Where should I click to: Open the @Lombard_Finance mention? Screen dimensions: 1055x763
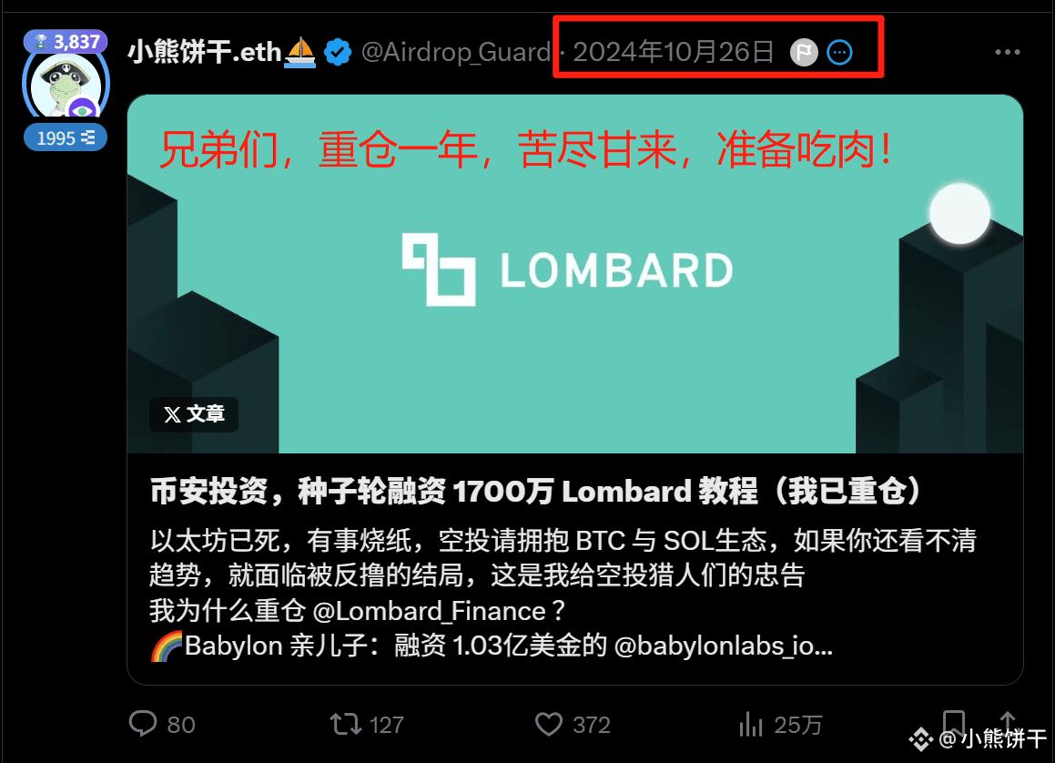pos(430,611)
